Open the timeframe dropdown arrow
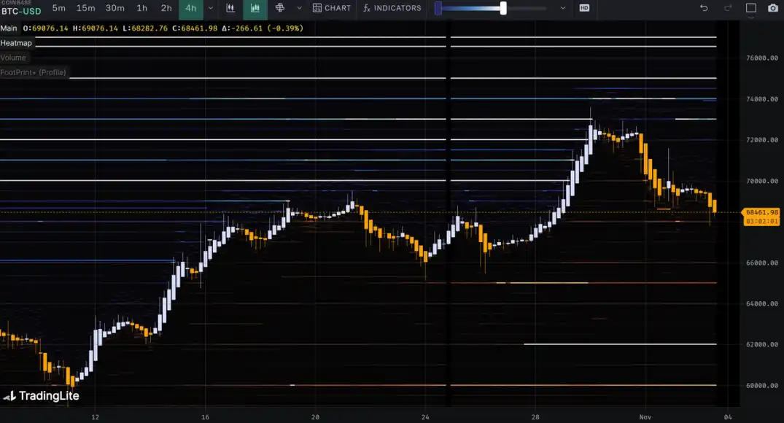 tap(211, 8)
